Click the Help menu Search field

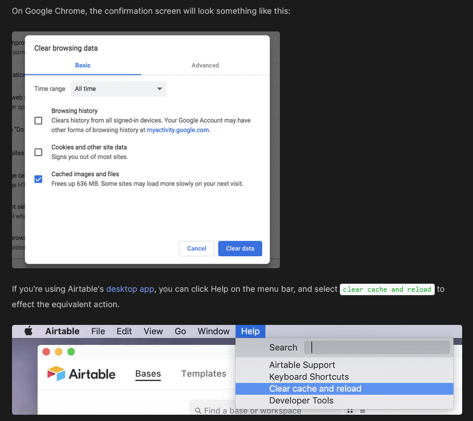(x=377, y=347)
